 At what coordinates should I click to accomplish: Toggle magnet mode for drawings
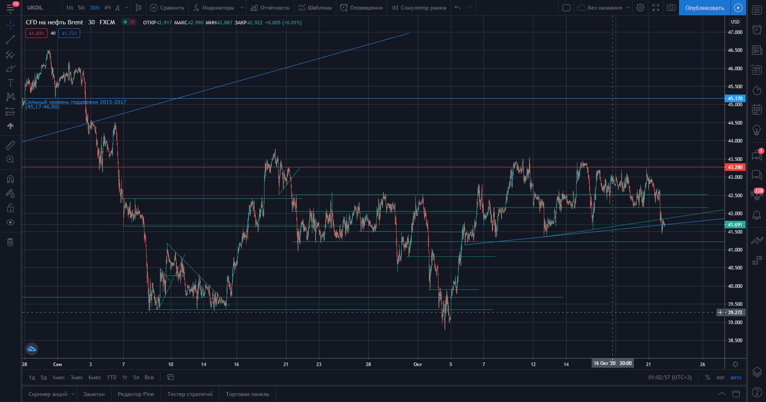(10, 179)
